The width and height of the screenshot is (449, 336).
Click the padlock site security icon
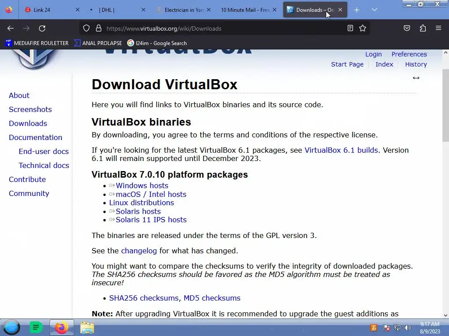pos(99,28)
